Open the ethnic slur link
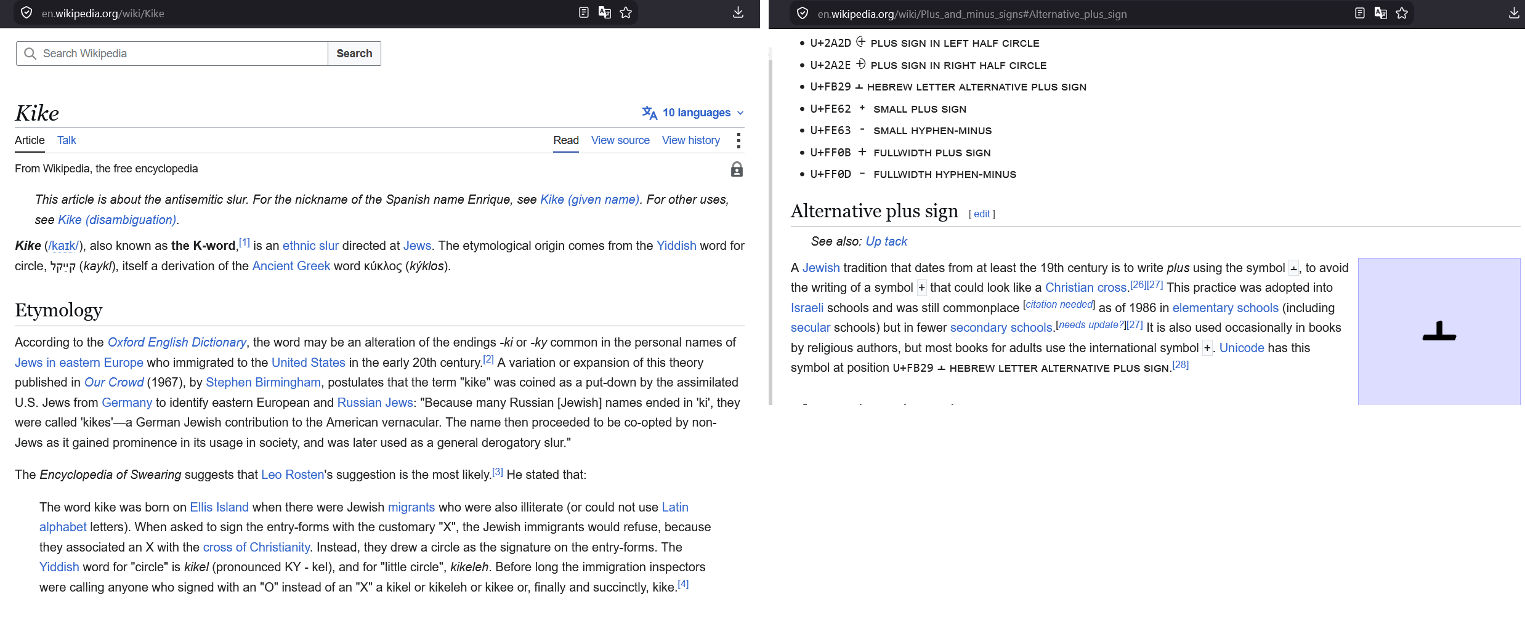Viewport: 1525px width, 618px height. click(x=310, y=246)
